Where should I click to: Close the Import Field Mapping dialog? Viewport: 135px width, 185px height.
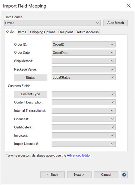point(128,5)
